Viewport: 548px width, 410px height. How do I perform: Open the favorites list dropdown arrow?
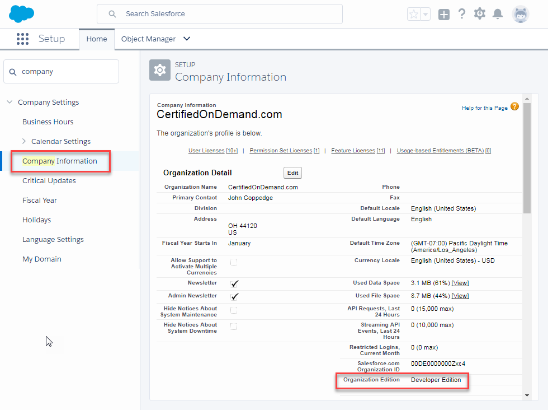click(x=426, y=15)
